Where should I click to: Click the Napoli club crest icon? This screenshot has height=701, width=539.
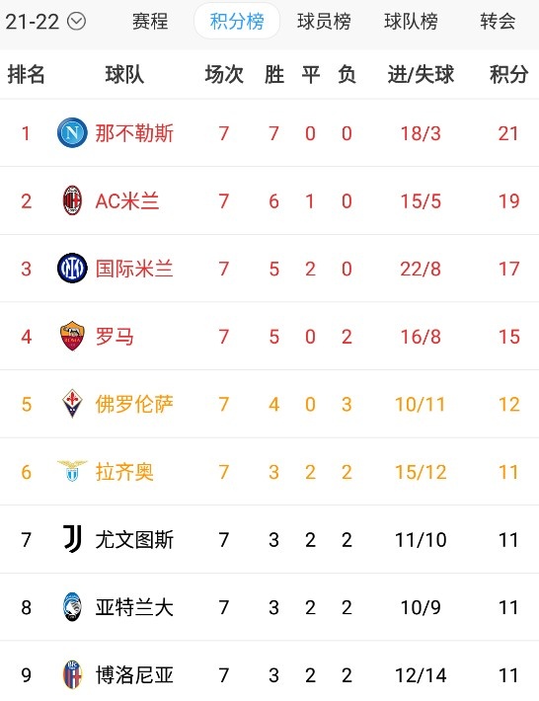(x=72, y=132)
